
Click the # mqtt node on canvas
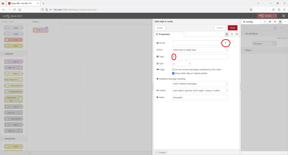(x=40, y=30)
